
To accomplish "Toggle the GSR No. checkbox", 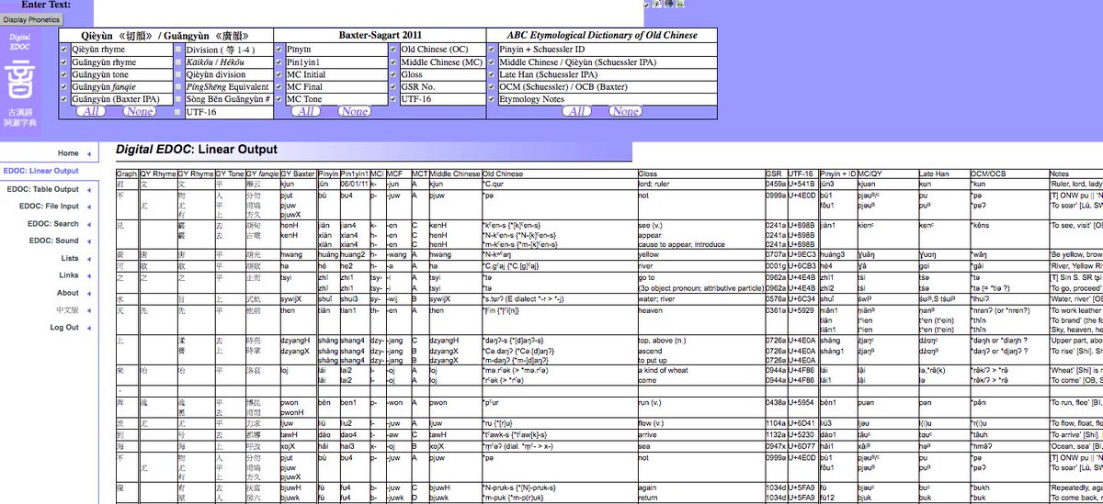I will [394, 86].
